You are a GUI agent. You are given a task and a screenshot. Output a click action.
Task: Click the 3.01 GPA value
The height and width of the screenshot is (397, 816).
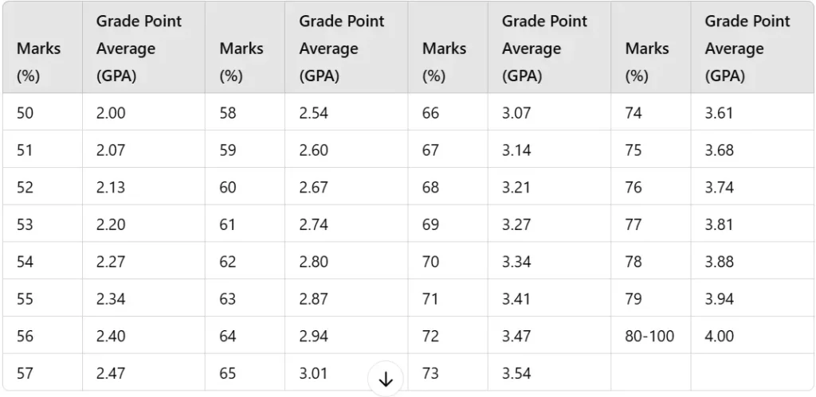coord(314,373)
